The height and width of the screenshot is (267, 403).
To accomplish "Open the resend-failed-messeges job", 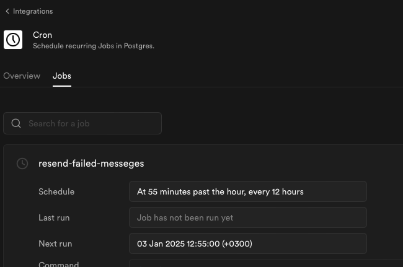I will (91, 164).
